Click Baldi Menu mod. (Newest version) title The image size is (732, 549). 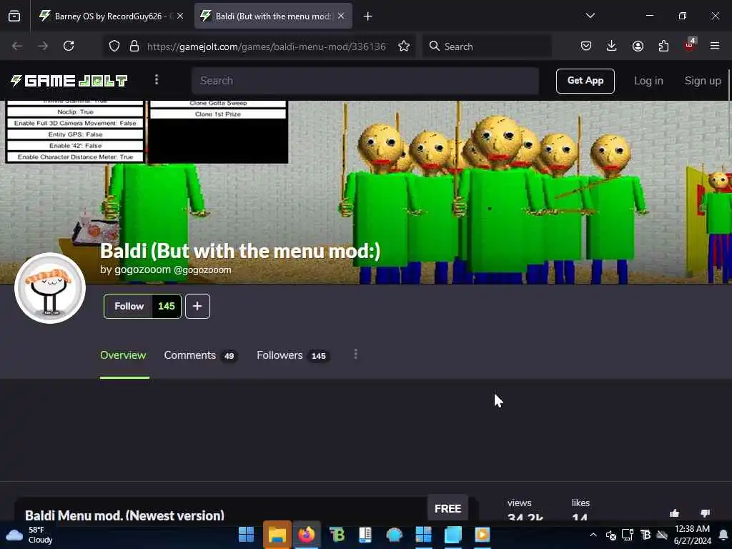click(x=124, y=515)
